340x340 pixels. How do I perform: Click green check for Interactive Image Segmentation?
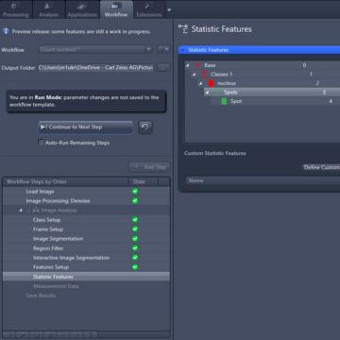(135, 257)
